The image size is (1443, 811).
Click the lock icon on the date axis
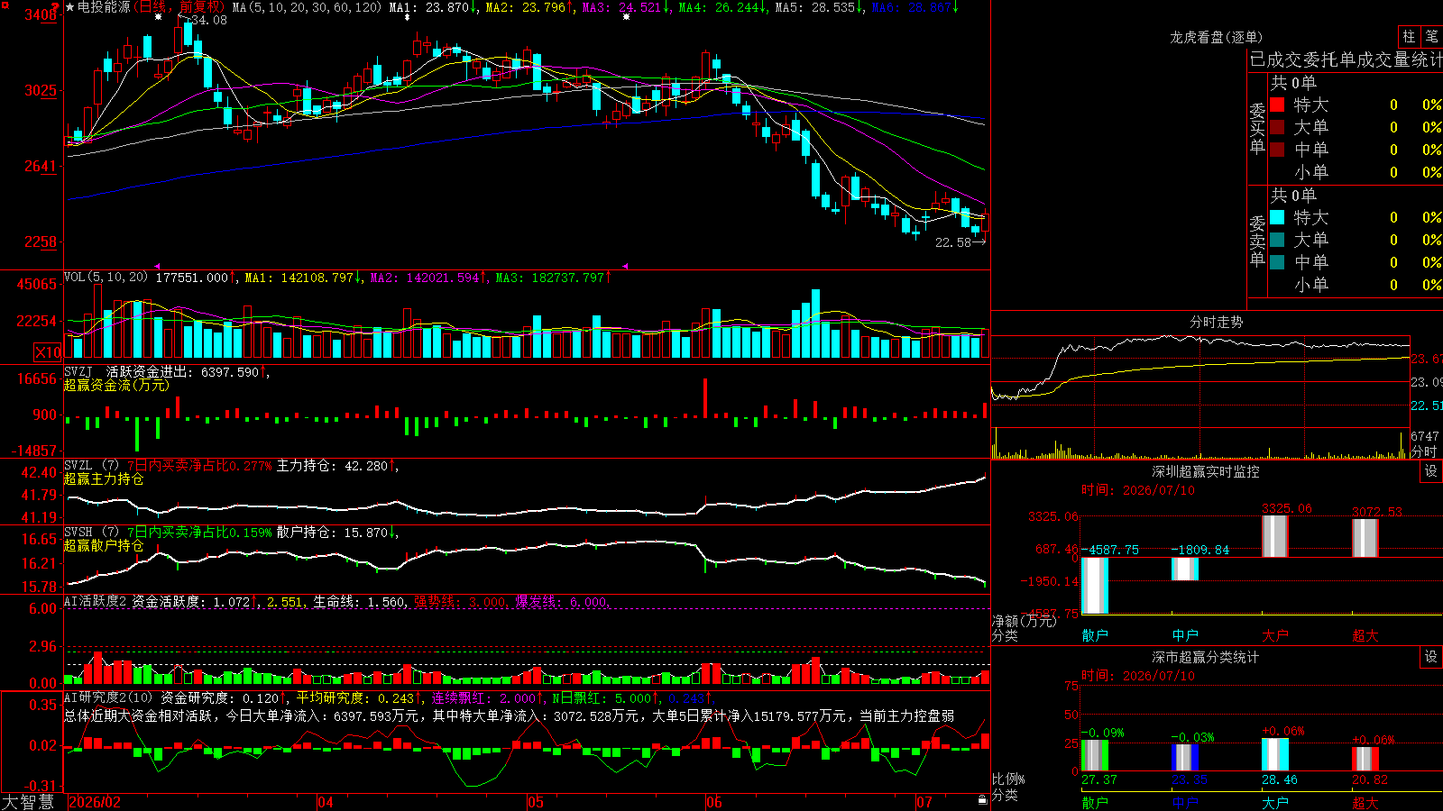(982, 800)
